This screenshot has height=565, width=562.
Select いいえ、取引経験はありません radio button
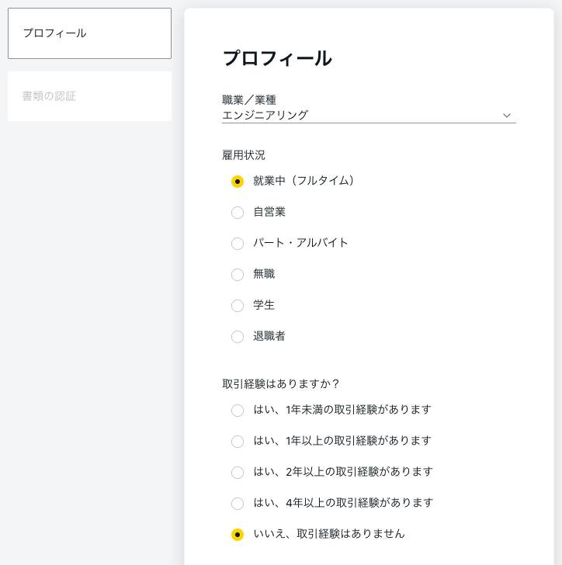pos(238,535)
